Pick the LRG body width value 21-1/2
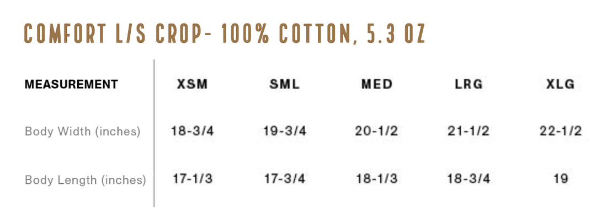The image size is (596, 224). tap(469, 132)
